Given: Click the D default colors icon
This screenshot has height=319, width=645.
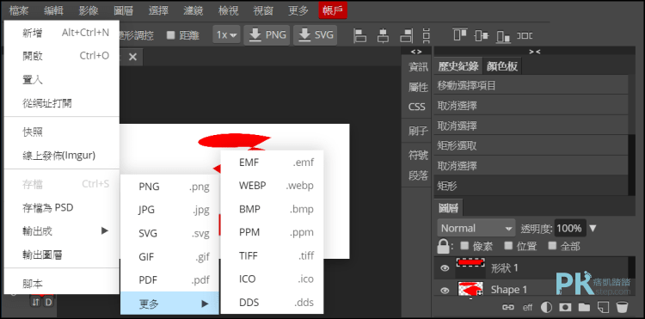Looking at the screenshot, I should click(x=48, y=302).
